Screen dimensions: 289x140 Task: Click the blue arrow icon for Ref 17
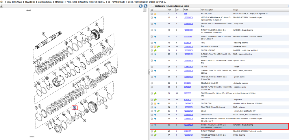point(155,37)
